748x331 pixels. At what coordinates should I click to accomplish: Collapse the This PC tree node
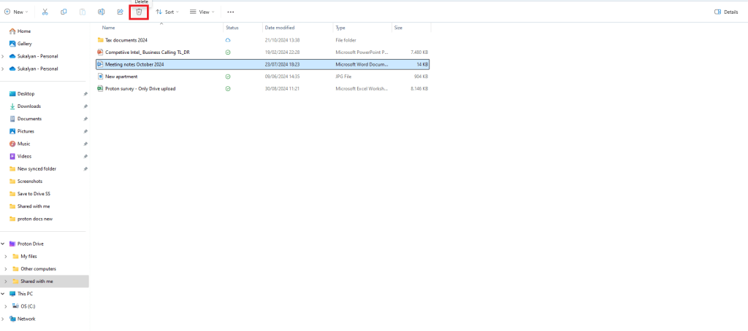[x=4, y=294]
